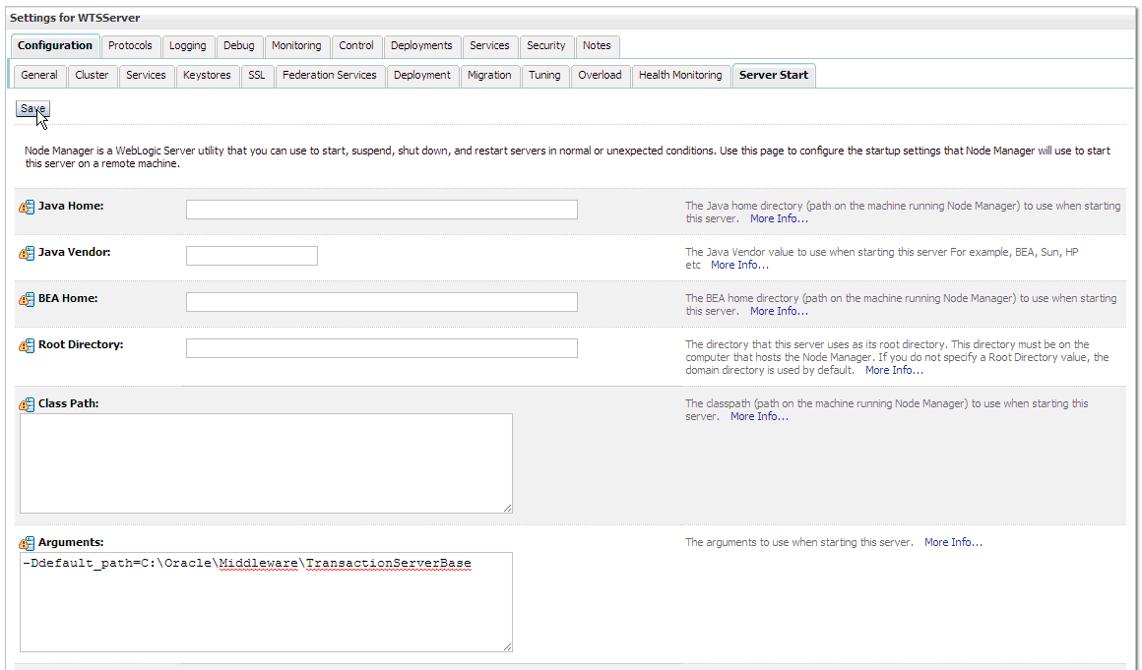Click the 'BEA Home:' label
The height and width of the screenshot is (670, 1142).
click(68, 298)
